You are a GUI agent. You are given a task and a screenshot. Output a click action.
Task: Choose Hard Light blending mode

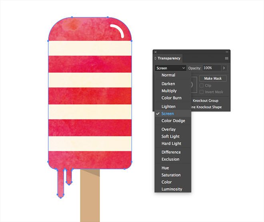pyautogui.click(x=173, y=143)
